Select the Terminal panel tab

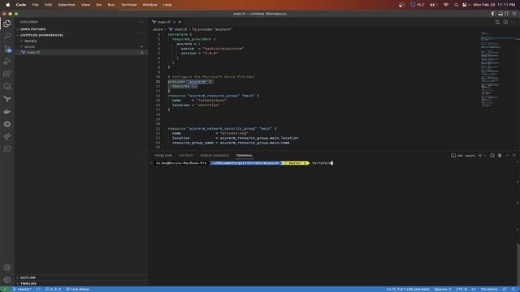click(x=245, y=155)
